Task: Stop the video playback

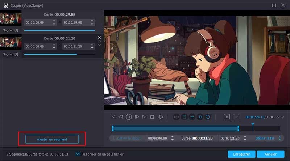Action: click(x=152, y=117)
